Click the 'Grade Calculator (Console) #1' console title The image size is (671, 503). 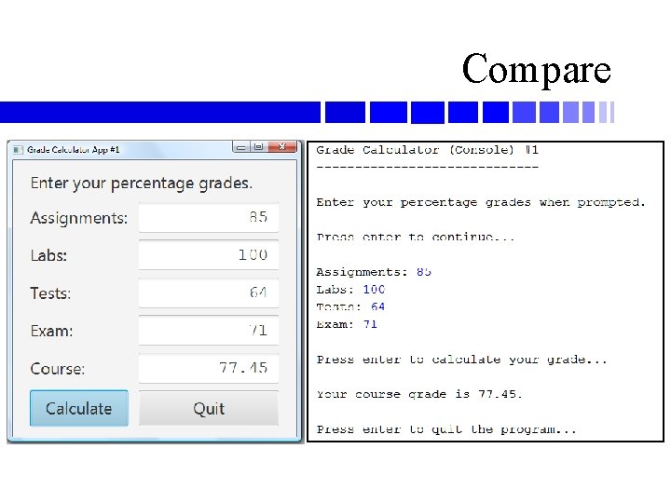click(x=428, y=150)
